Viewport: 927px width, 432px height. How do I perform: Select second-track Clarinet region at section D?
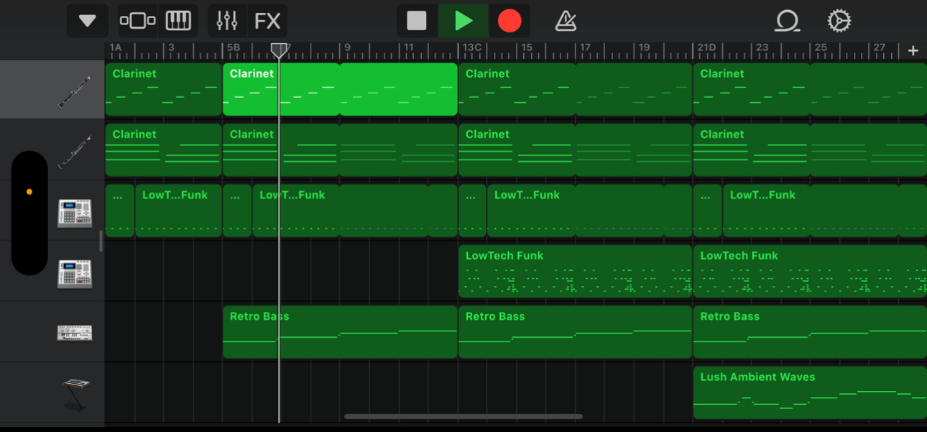(x=810, y=150)
